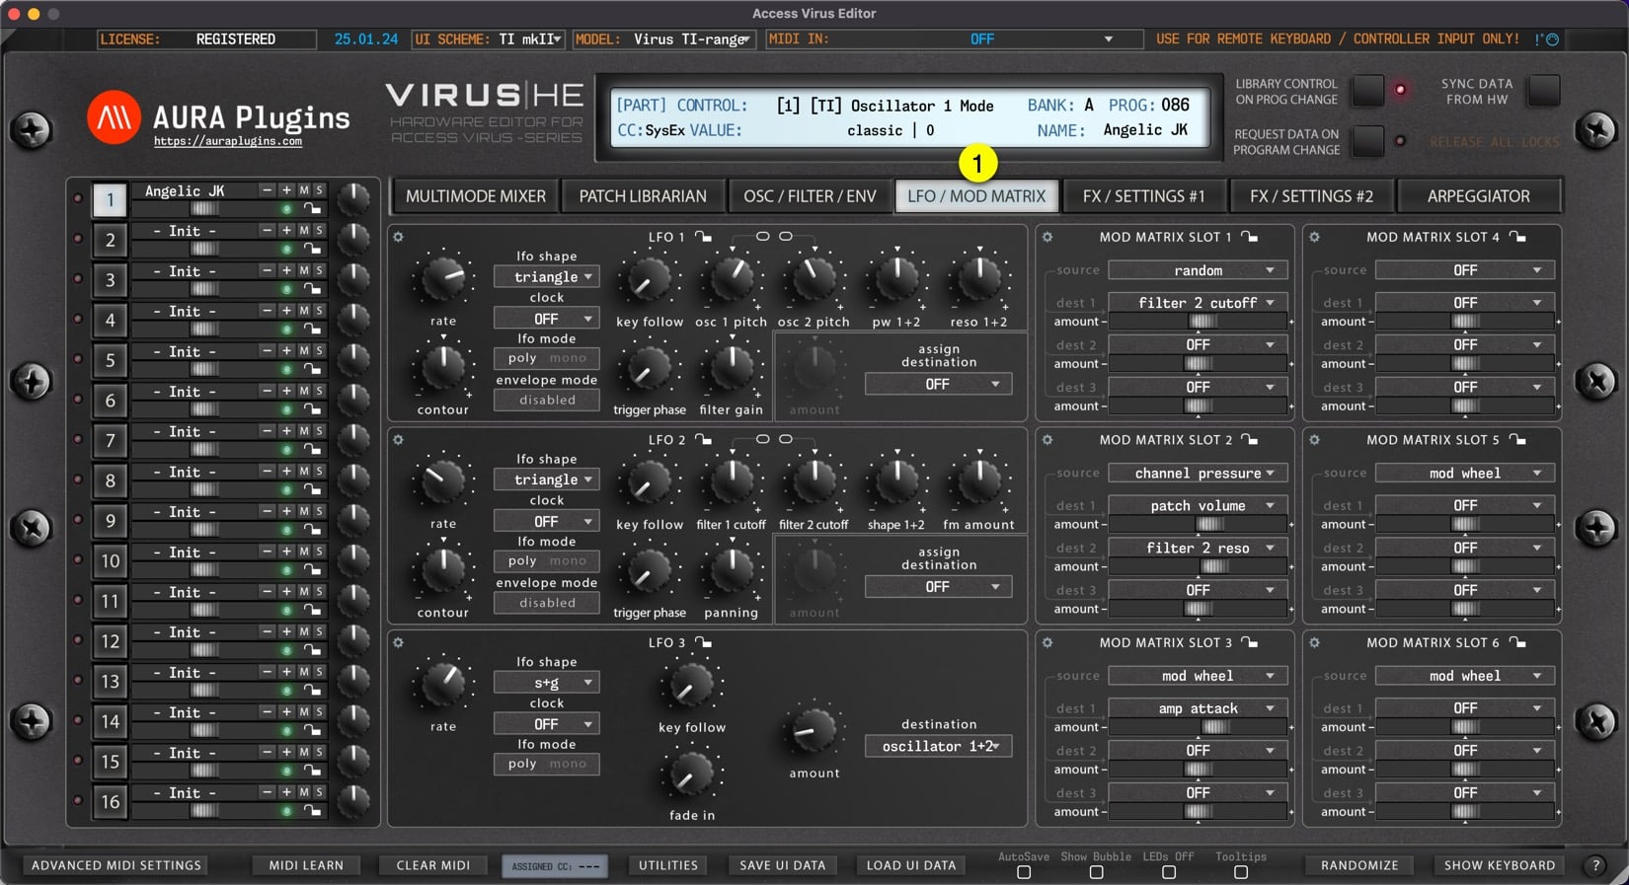This screenshot has width=1629, height=885.
Task: Enable the AutoSave checkbox
Action: 1024,872
